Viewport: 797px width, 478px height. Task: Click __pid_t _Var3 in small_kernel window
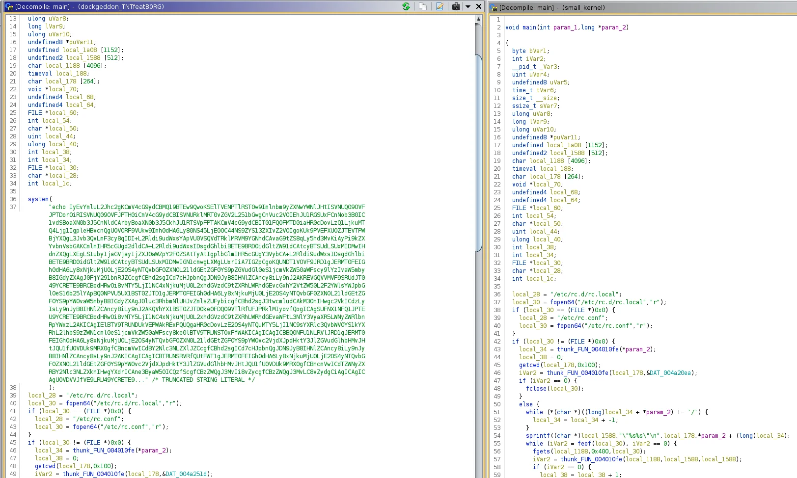536,67
